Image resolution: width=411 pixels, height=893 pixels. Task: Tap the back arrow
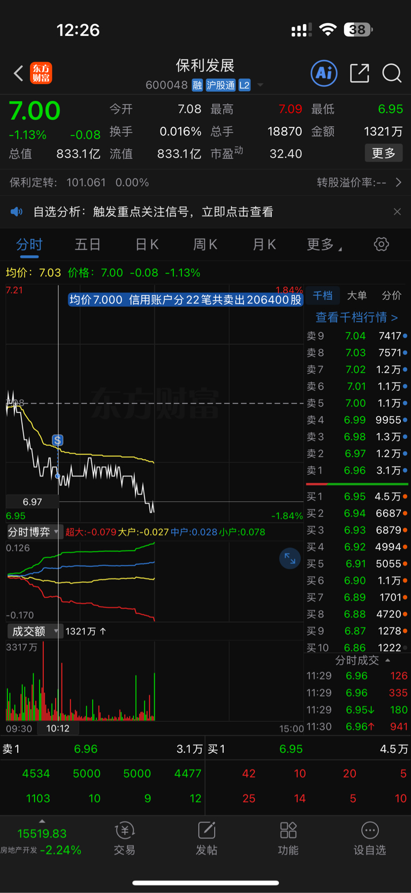(x=19, y=73)
